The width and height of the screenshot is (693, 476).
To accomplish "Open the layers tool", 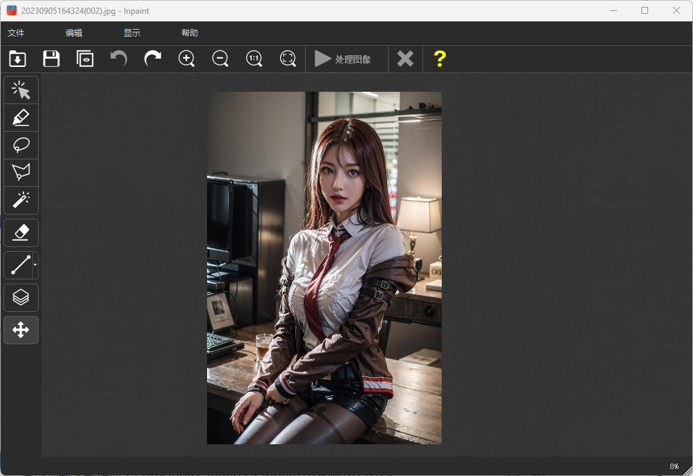I will coord(21,297).
